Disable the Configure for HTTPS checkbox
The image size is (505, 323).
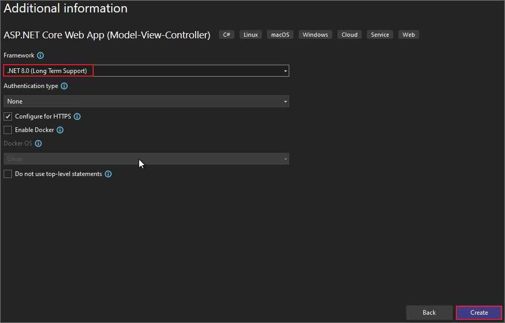coord(8,116)
